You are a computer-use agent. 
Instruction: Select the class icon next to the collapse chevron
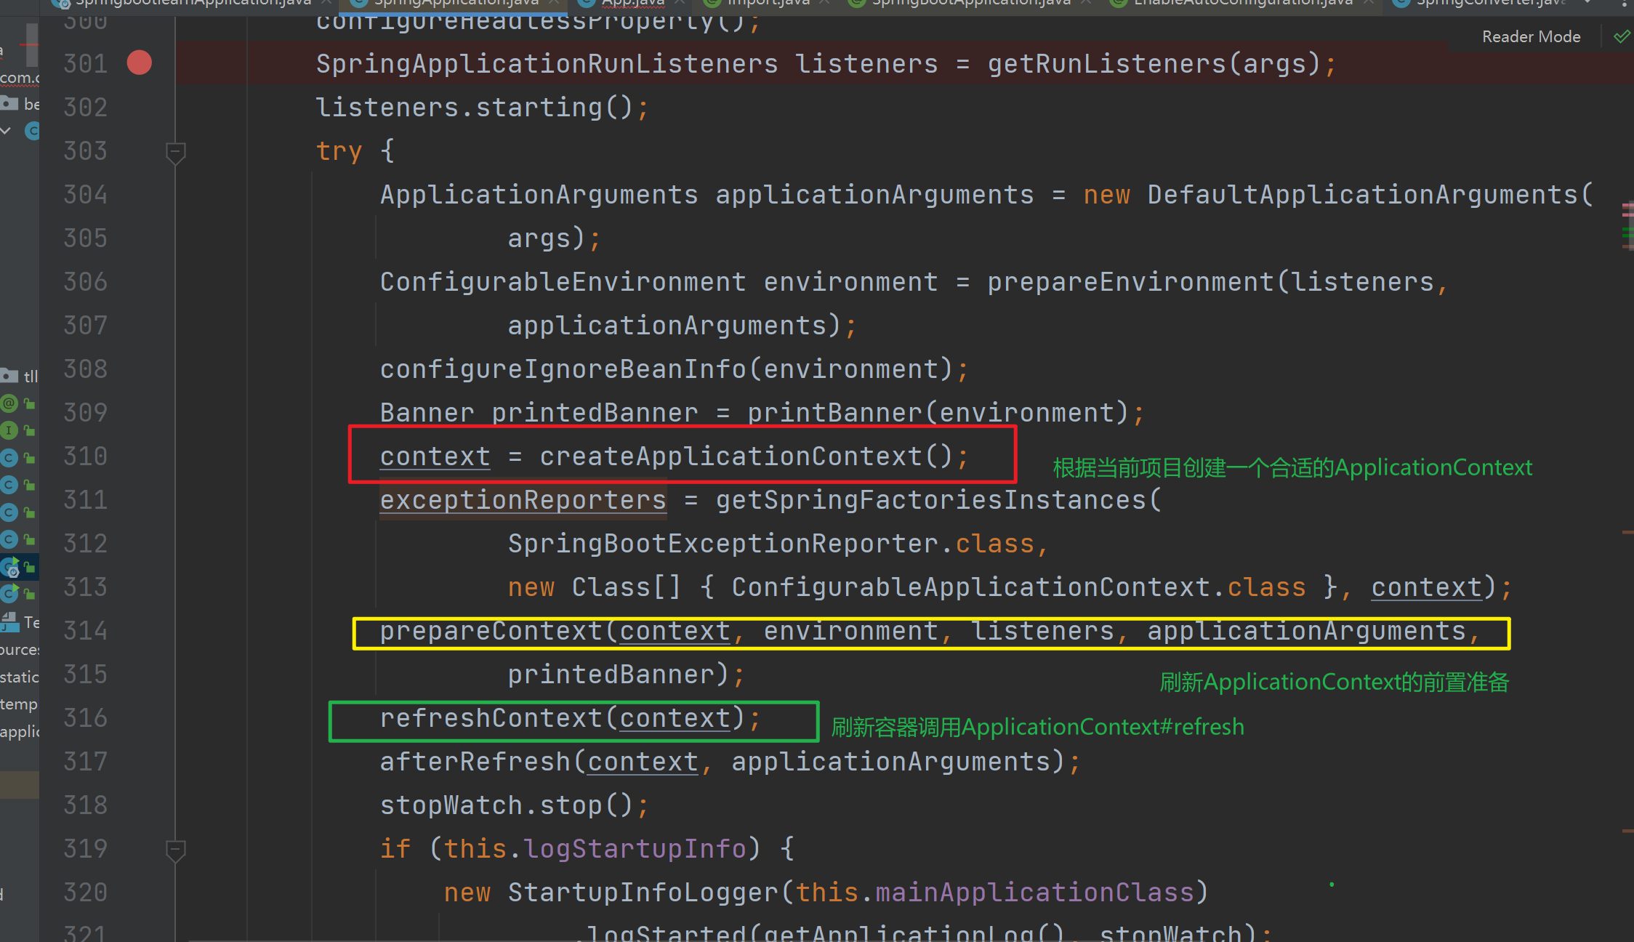[32, 131]
